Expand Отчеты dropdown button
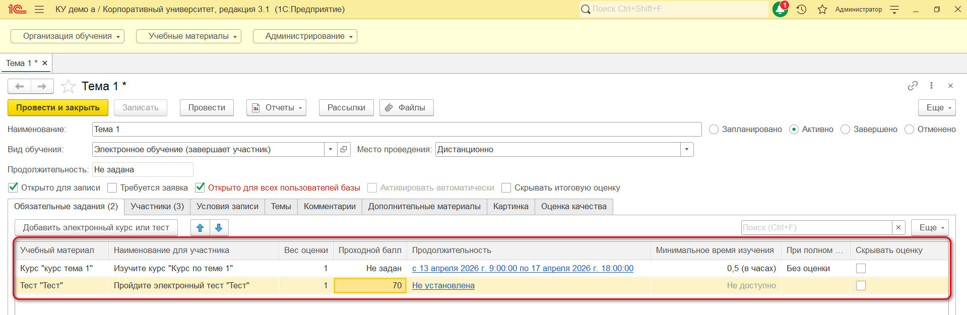967x315 pixels. [276, 108]
